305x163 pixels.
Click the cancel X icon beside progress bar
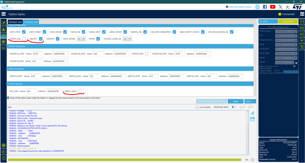(x=252, y=160)
